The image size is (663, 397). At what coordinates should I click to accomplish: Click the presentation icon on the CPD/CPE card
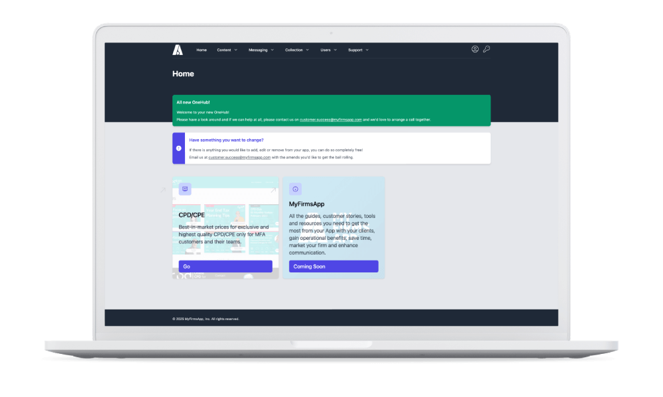click(x=185, y=189)
